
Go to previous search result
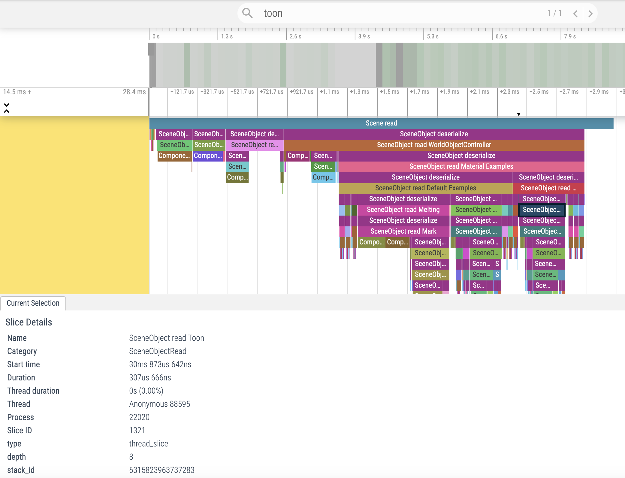coord(575,14)
